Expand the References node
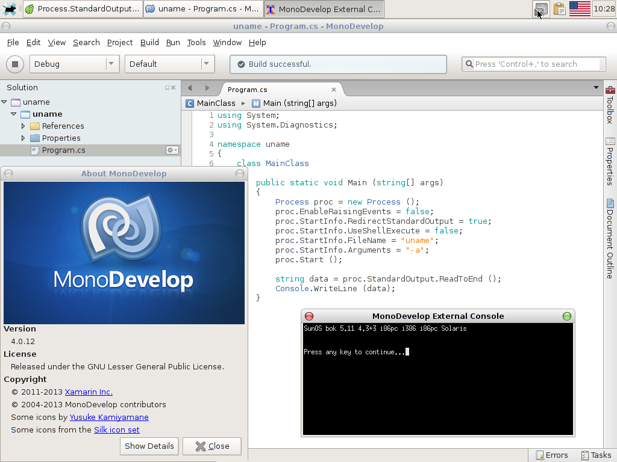 coord(23,126)
